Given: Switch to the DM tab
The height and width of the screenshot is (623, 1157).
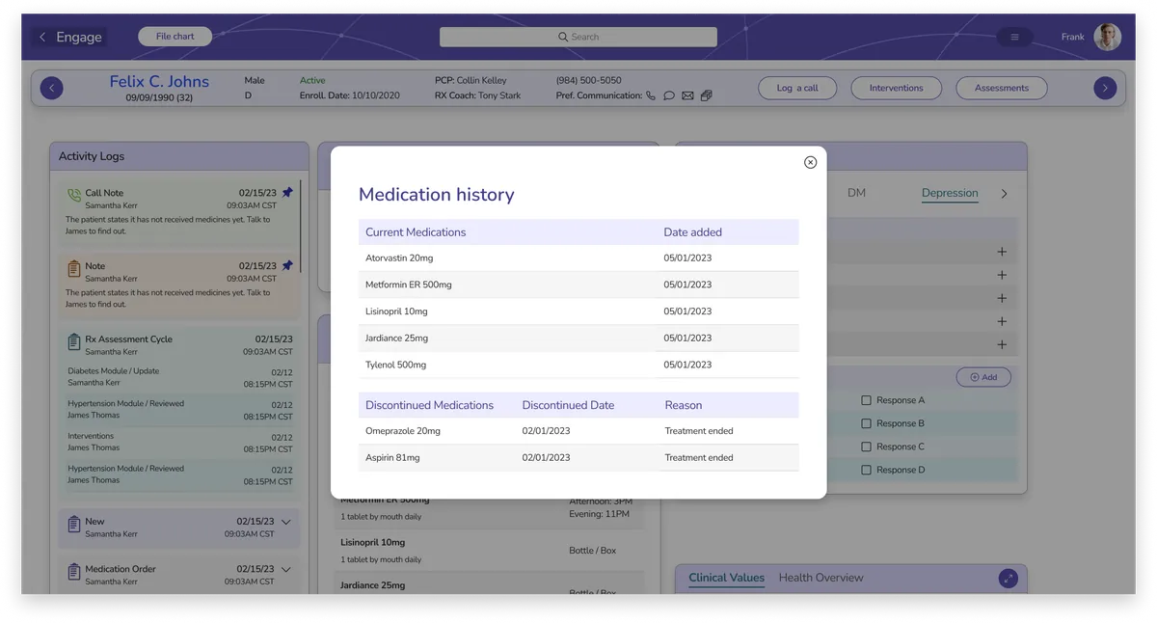Looking at the screenshot, I should tap(856, 193).
